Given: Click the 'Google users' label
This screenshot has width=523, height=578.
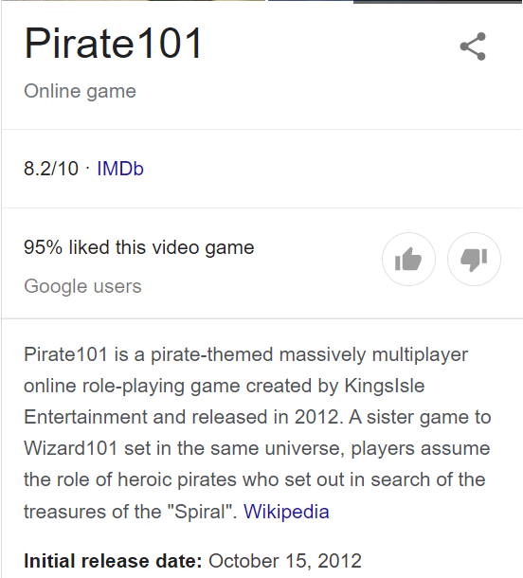Looking at the screenshot, I should point(82,286).
